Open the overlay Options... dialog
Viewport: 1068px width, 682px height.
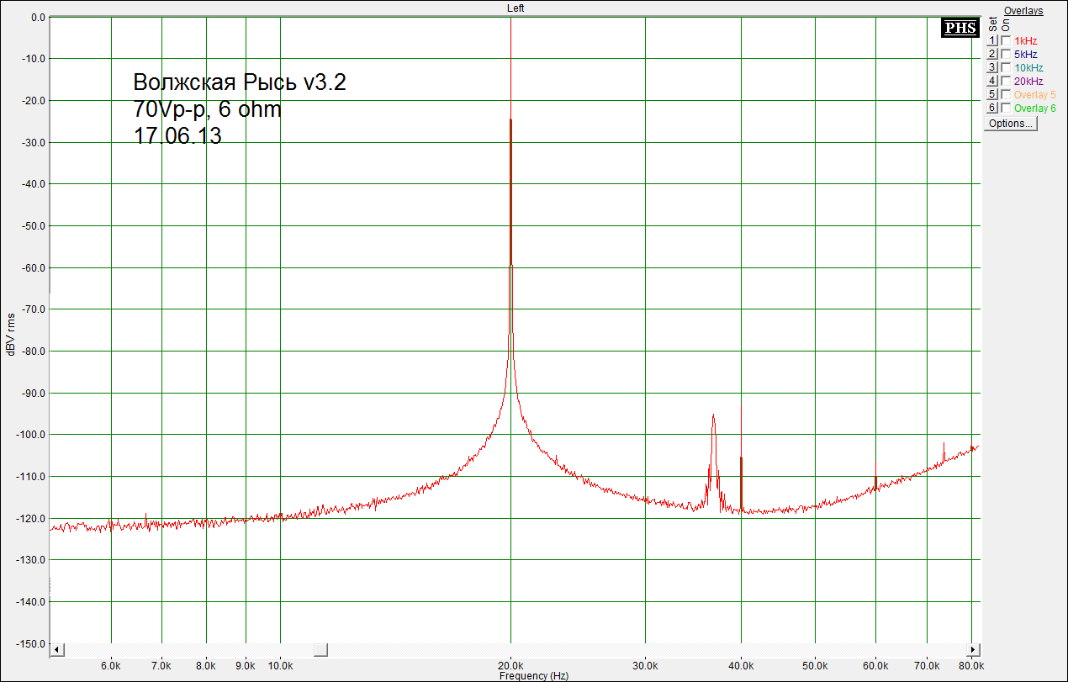[x=1011, y=123]
